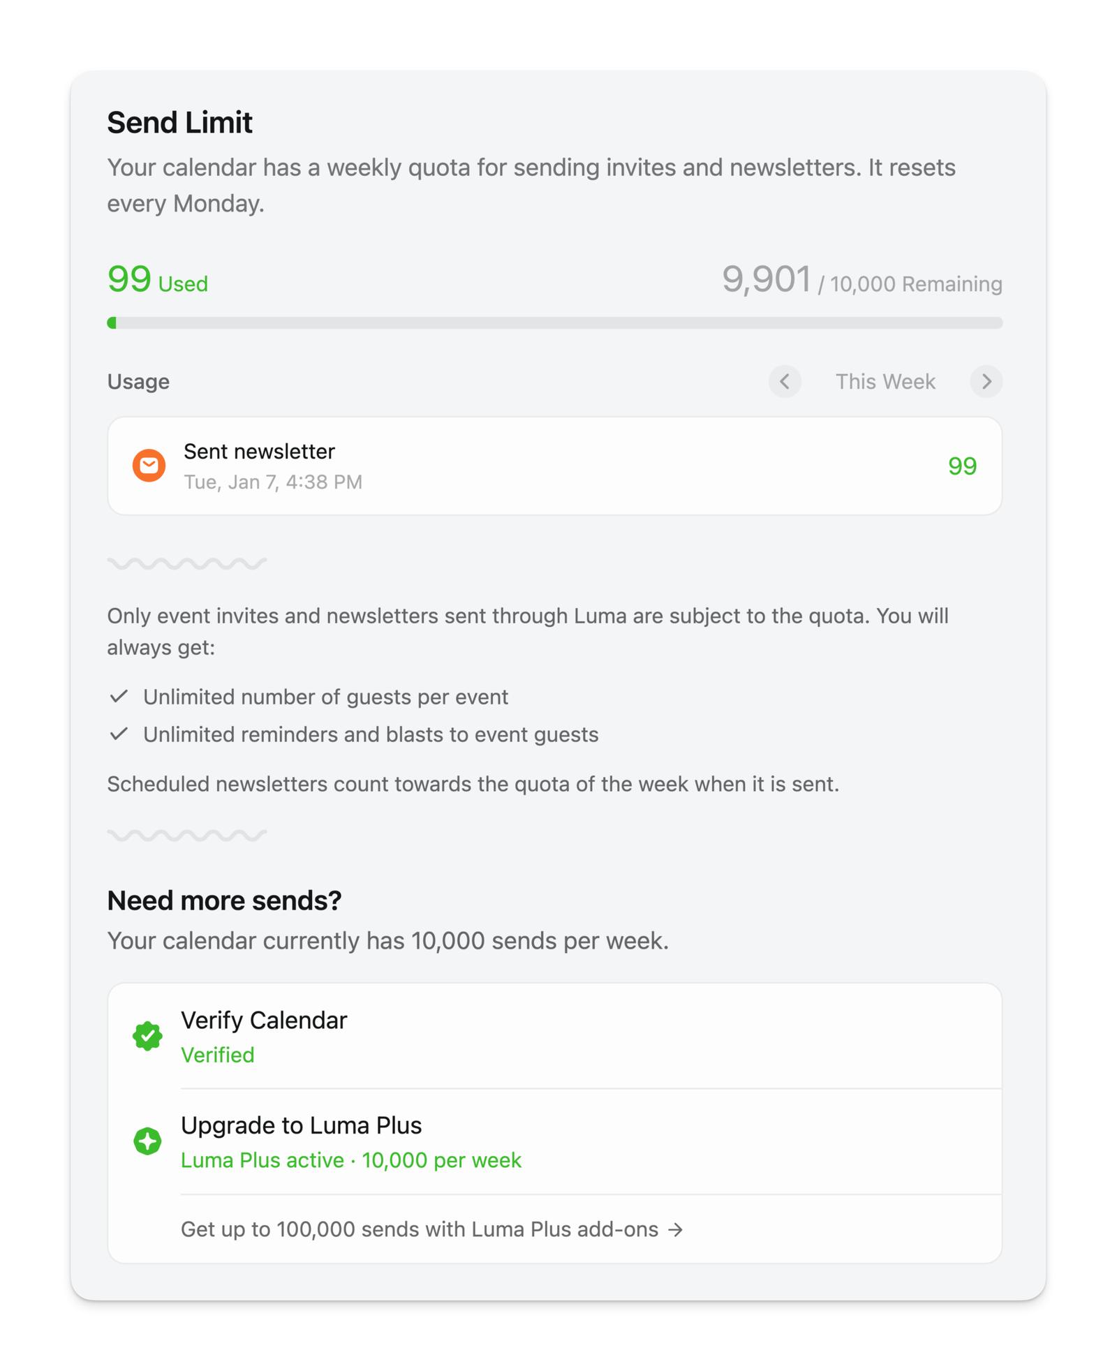Image resolution: width=1117 pixels, height=1371 pixels.
Task: Go to next week with right chevron
Action: click(986, 381)
